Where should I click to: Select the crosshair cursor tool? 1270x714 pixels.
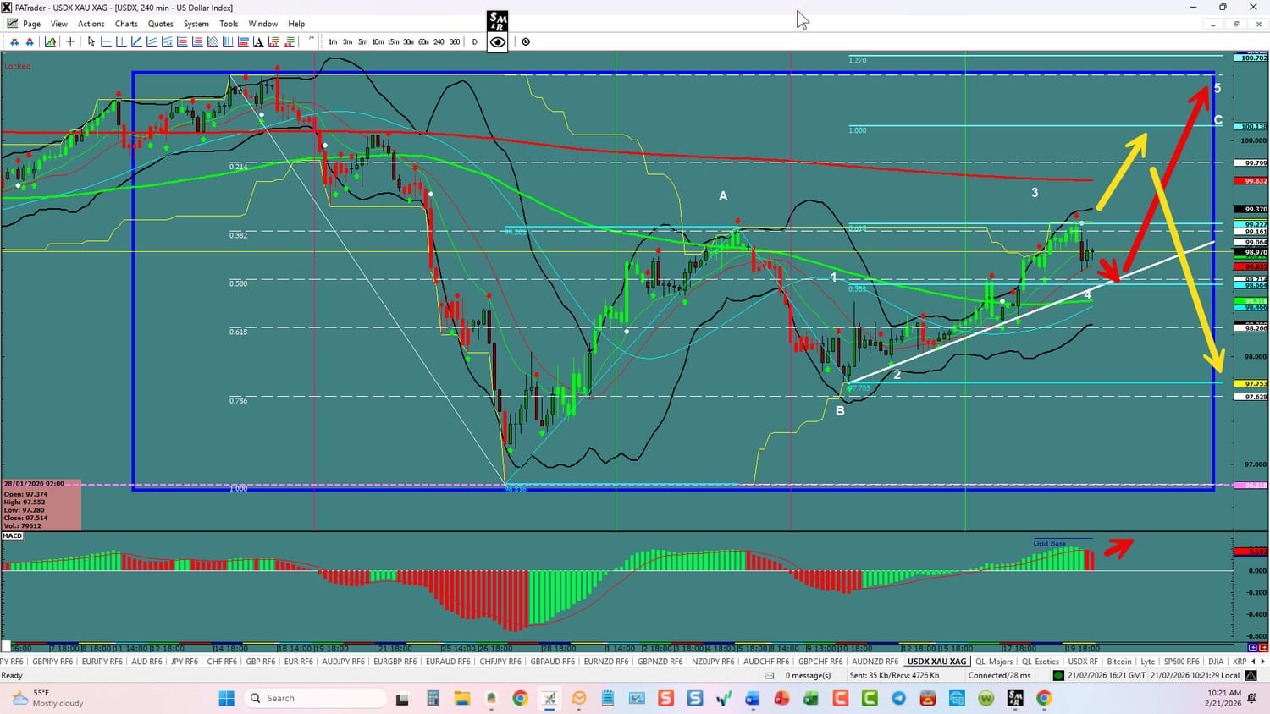click(x=70, y=41)
